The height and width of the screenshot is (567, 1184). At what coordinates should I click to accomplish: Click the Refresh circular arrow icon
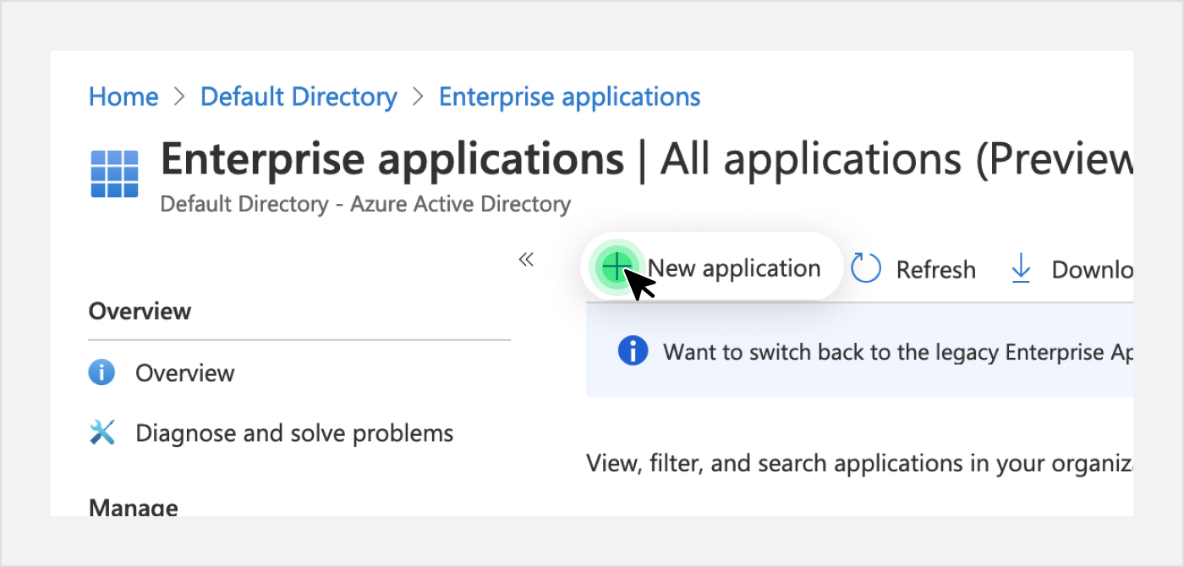pos(866,269)
